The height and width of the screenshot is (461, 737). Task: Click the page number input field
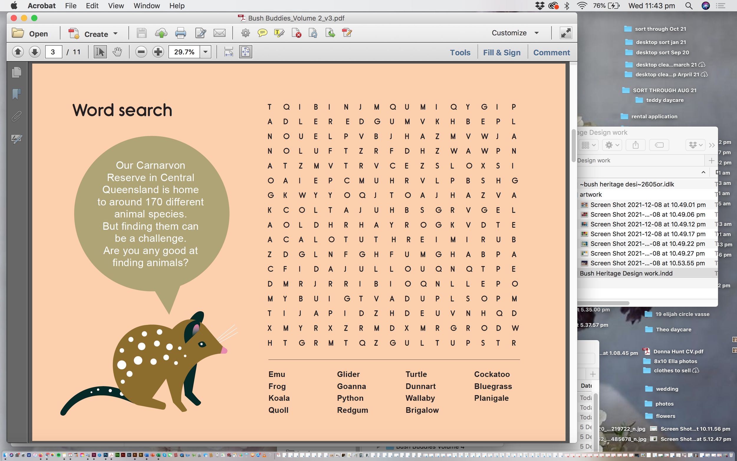click(x=53, y=52)
